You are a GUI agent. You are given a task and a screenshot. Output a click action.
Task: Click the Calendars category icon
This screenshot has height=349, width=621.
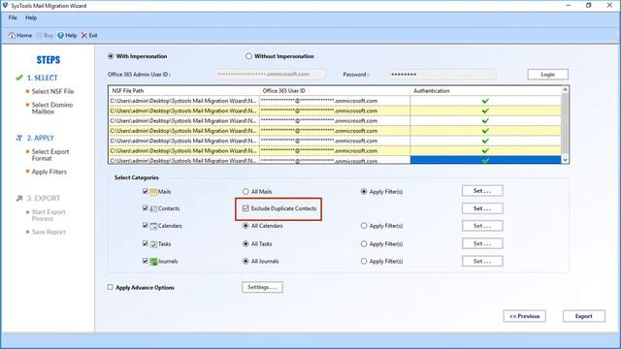click(x=153, y=226)
